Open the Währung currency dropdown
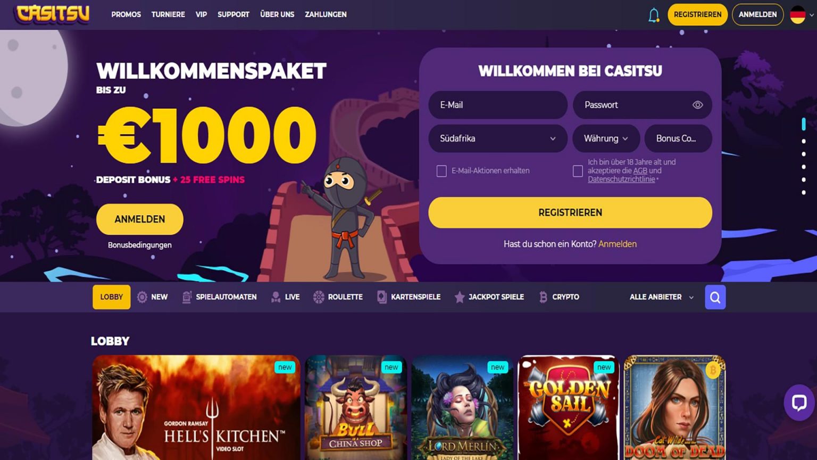Viewport: 817px width, 460px height. [x=606, y=138]
